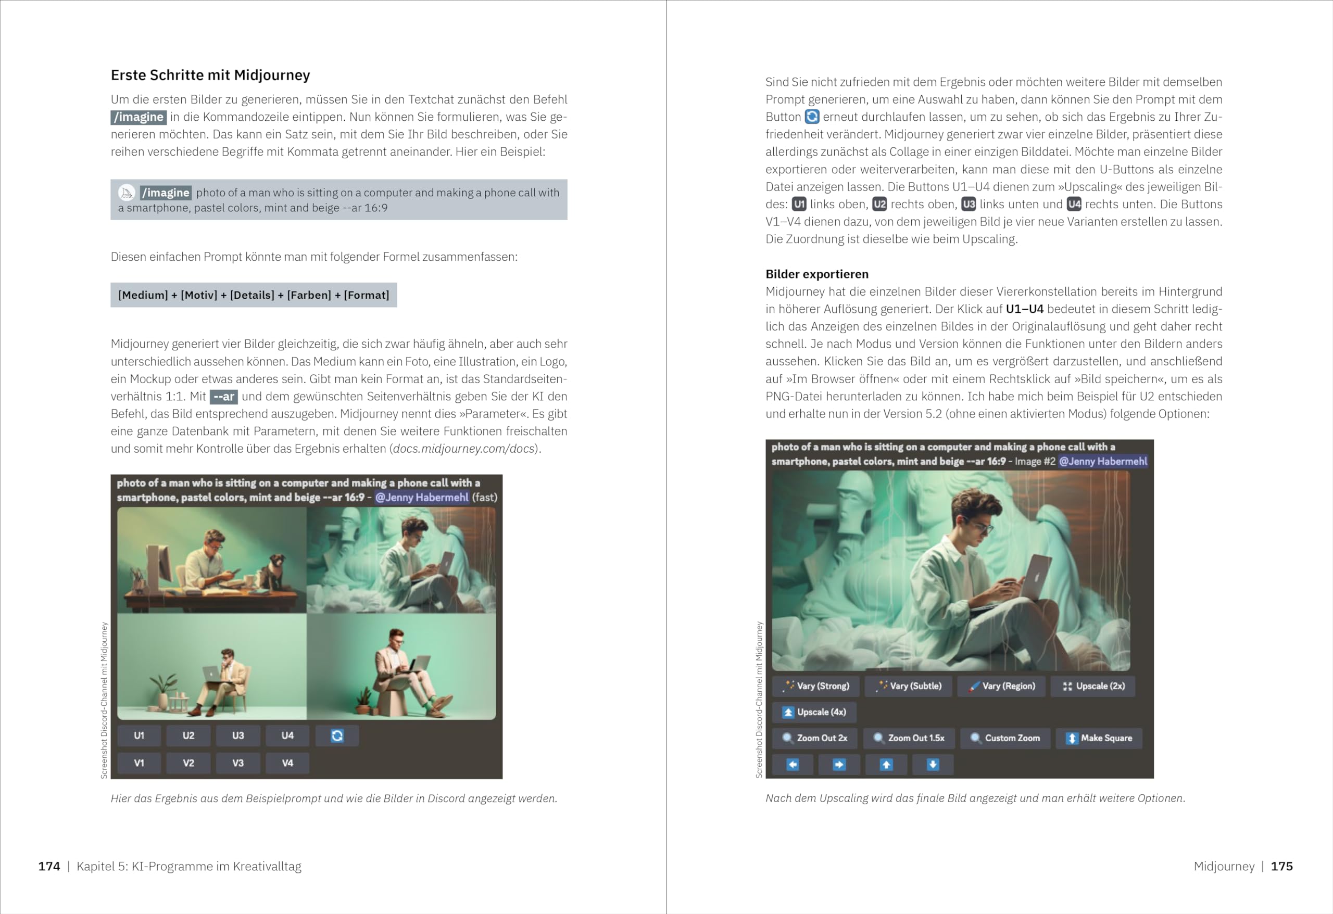Click the Vary (Strong) button
The width and height of the screenshot is (1333, 914).
tap(815, 686)
